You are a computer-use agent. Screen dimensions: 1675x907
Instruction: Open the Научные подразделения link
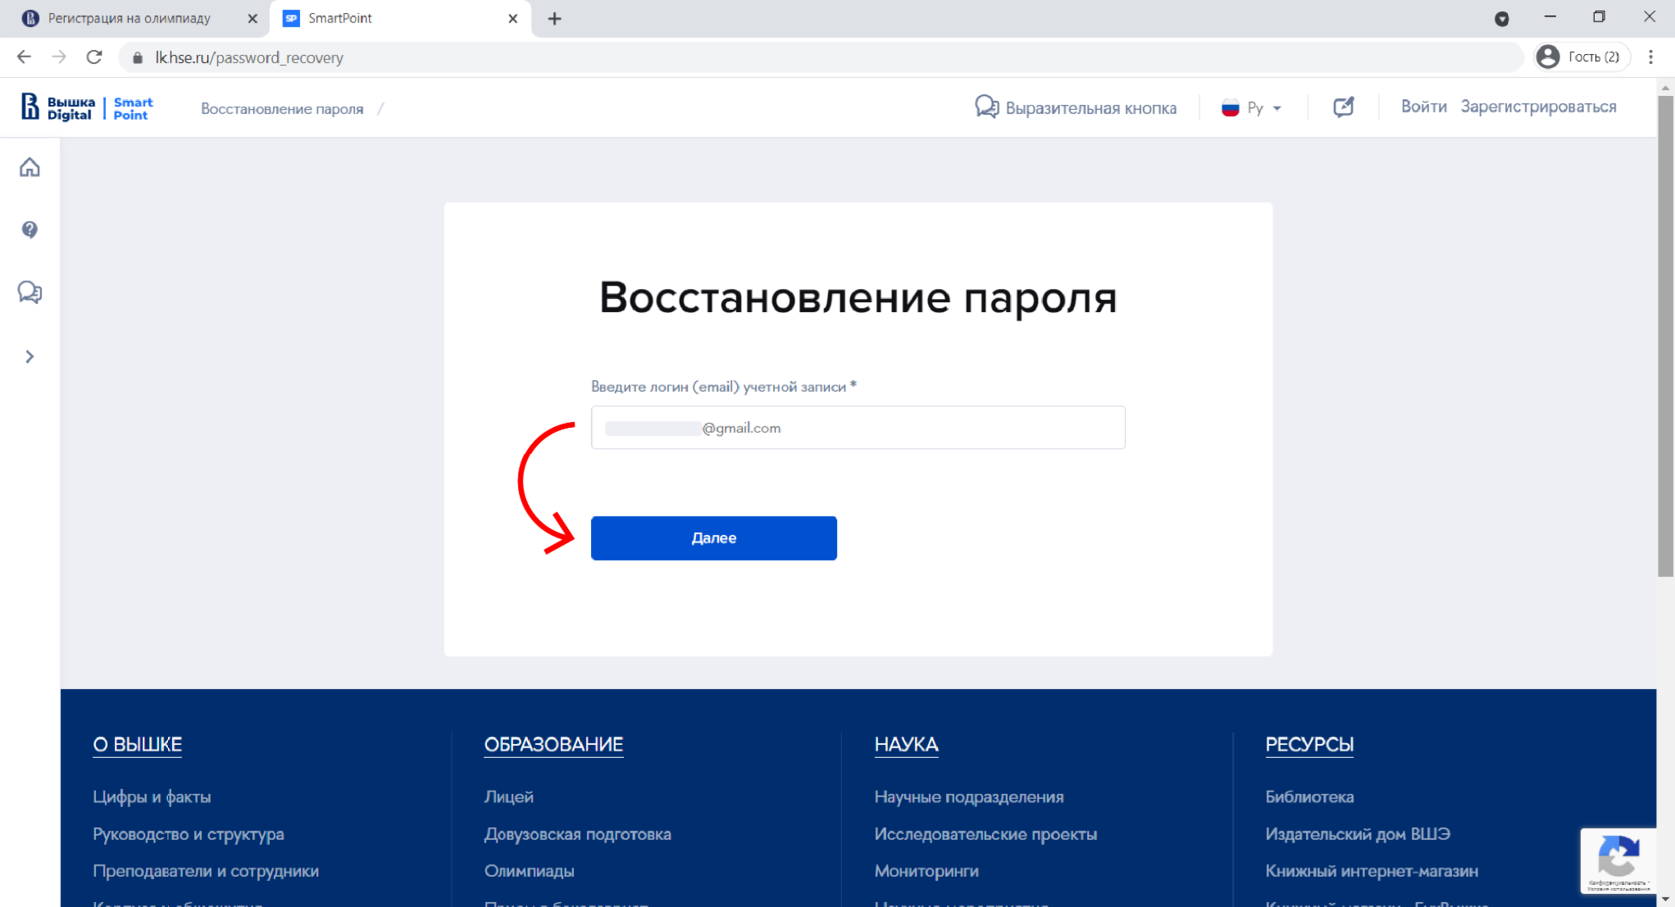coord(969,797)
